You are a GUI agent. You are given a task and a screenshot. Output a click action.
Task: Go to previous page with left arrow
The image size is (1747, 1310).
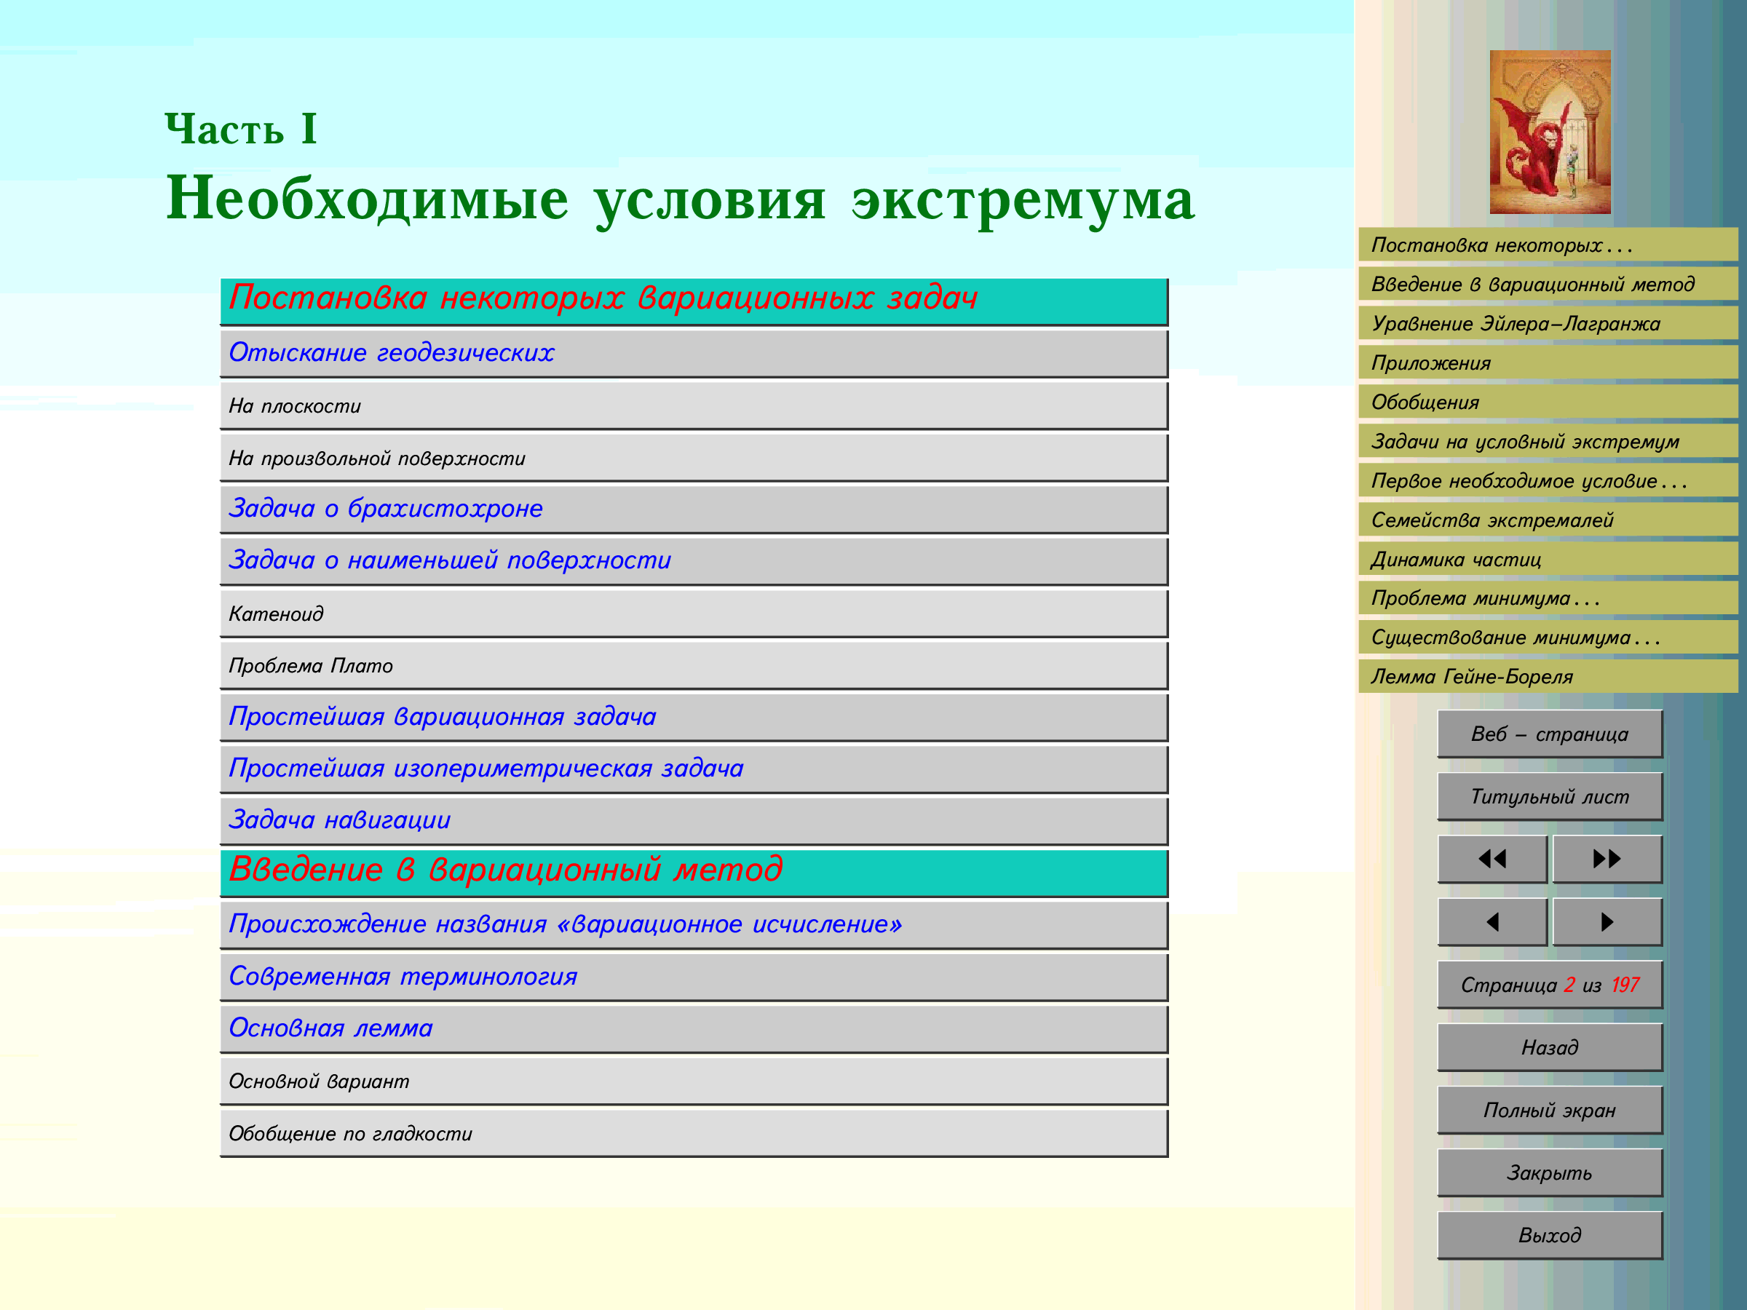1492,921
